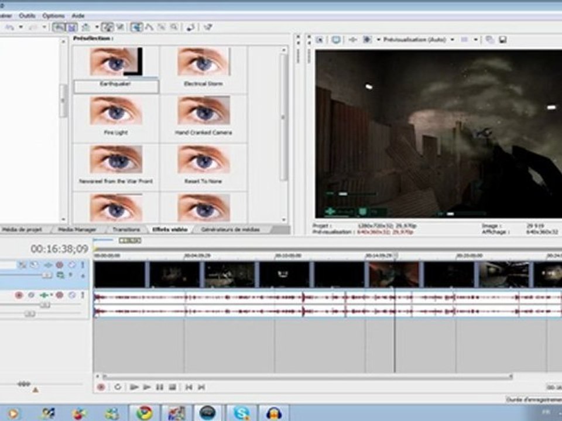Select the Electrical Storm preset thumbnail

(x=203, y=61)
